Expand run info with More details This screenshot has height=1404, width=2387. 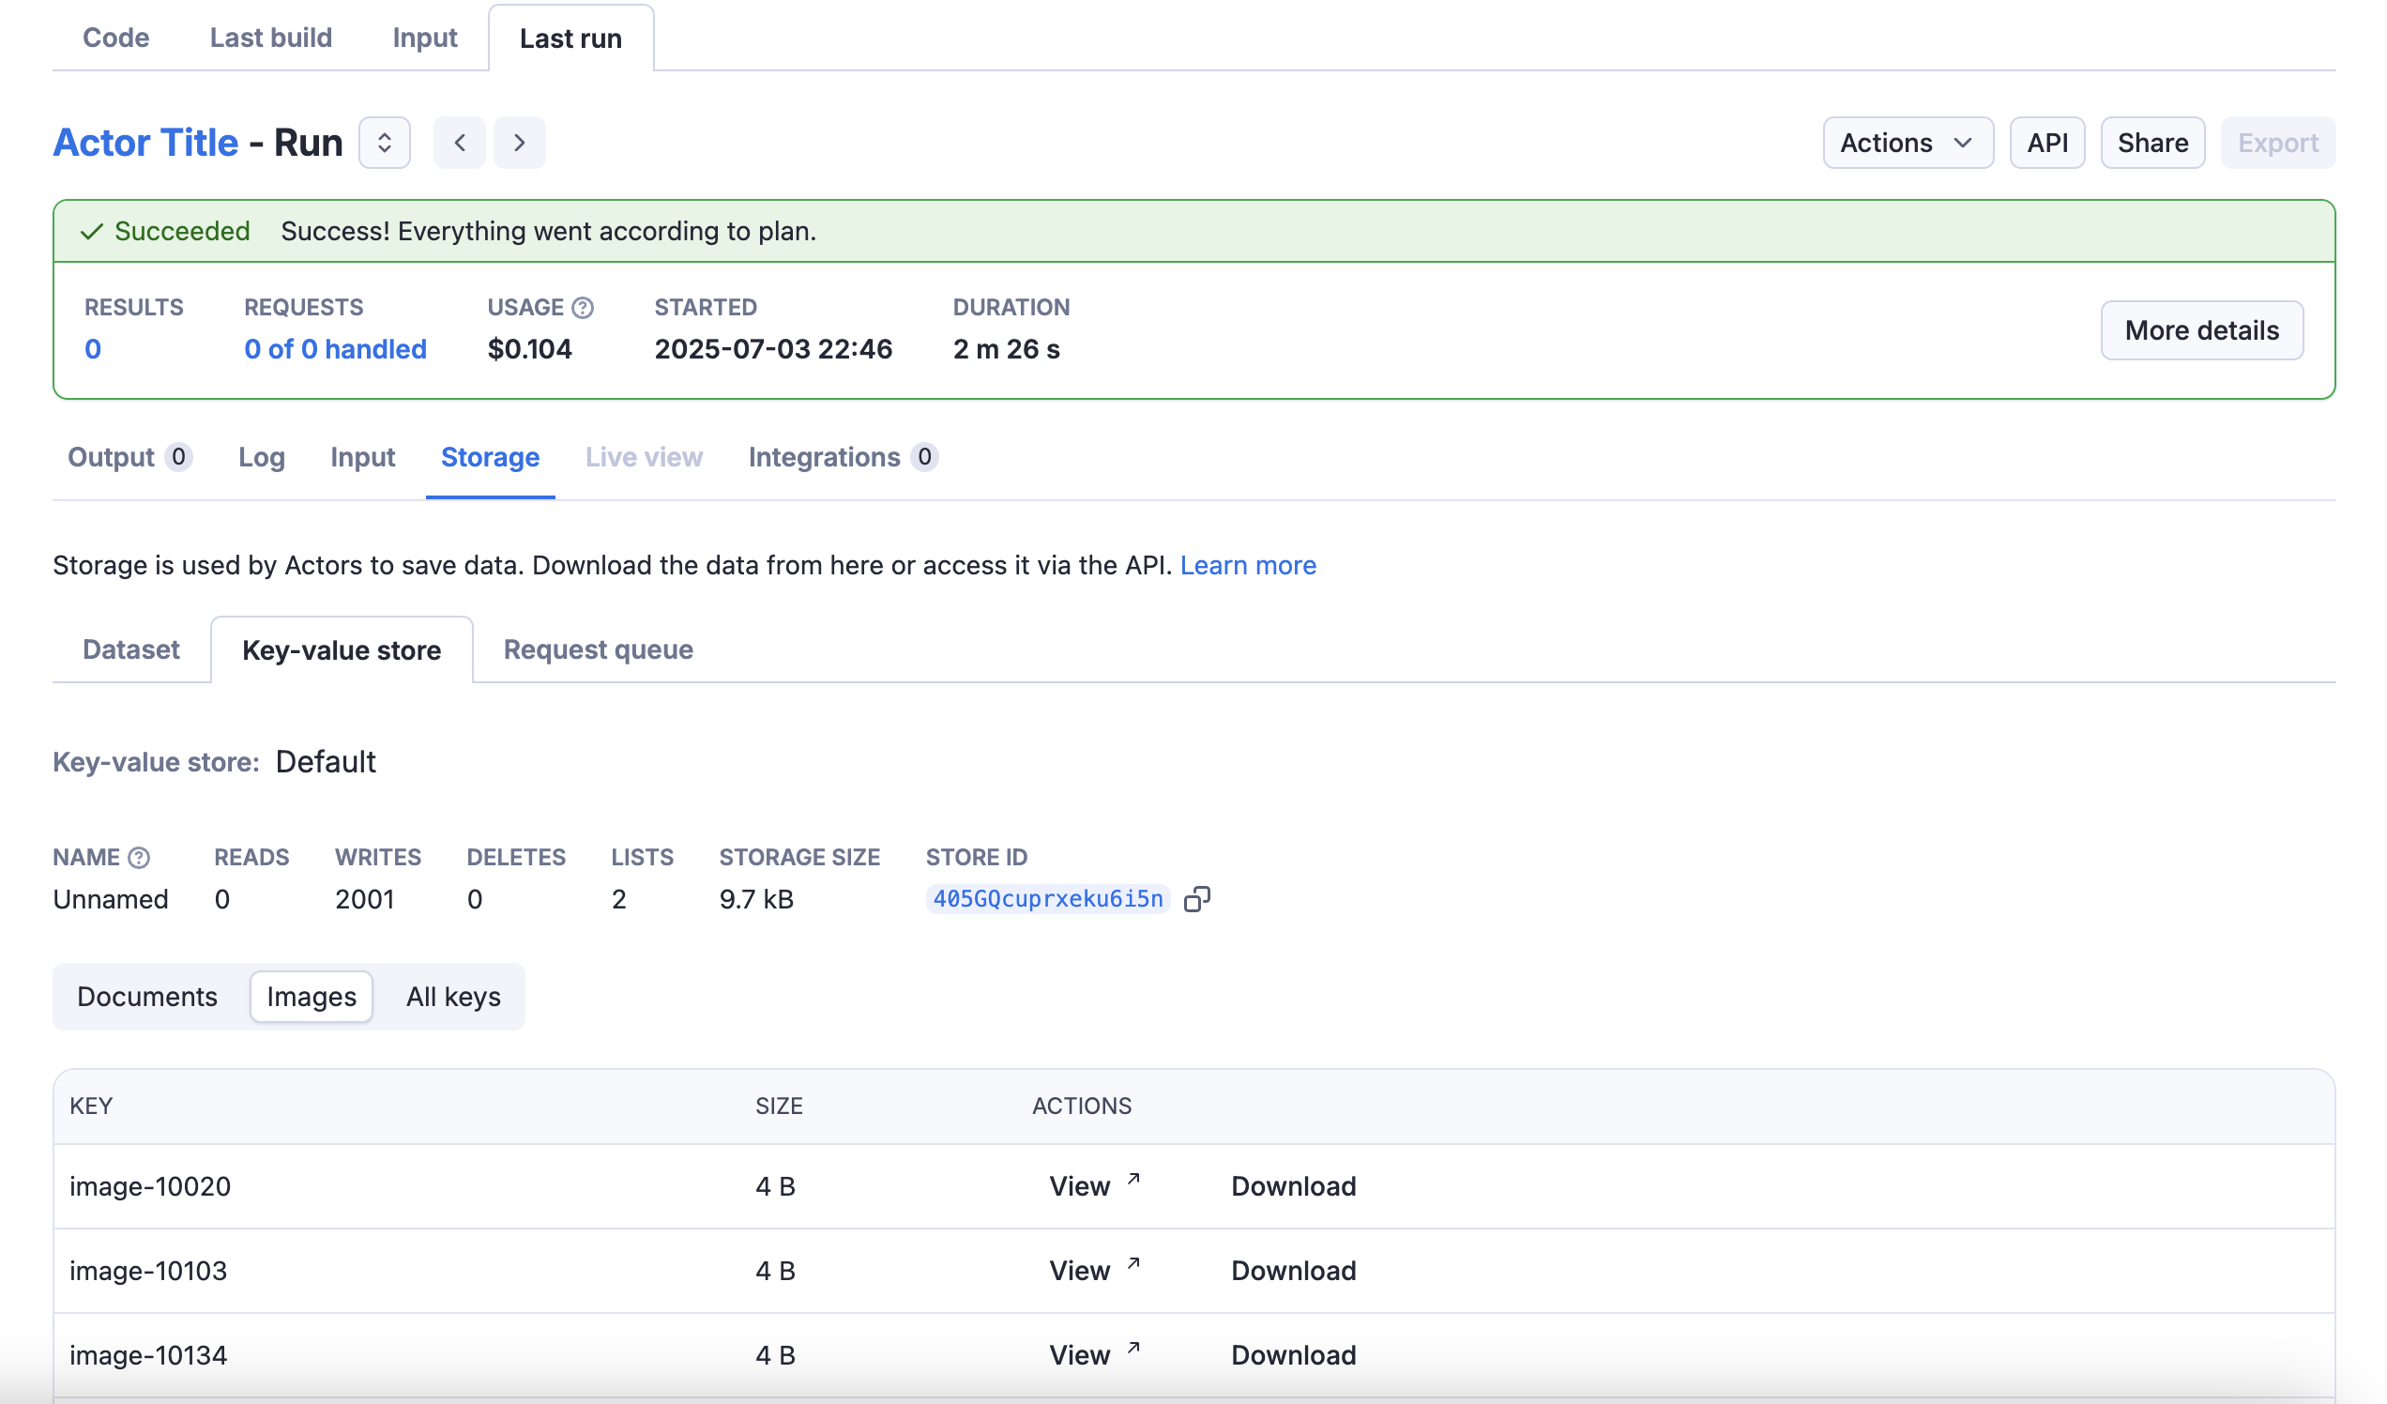pyautogui.click(x=2200, y=330)
